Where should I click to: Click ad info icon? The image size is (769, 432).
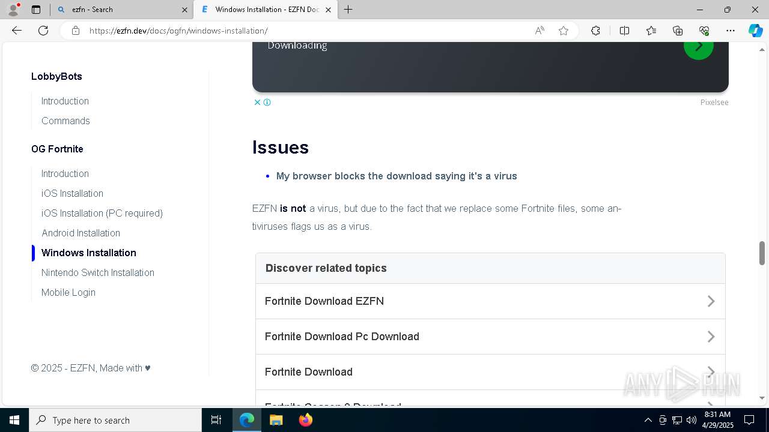267,102
